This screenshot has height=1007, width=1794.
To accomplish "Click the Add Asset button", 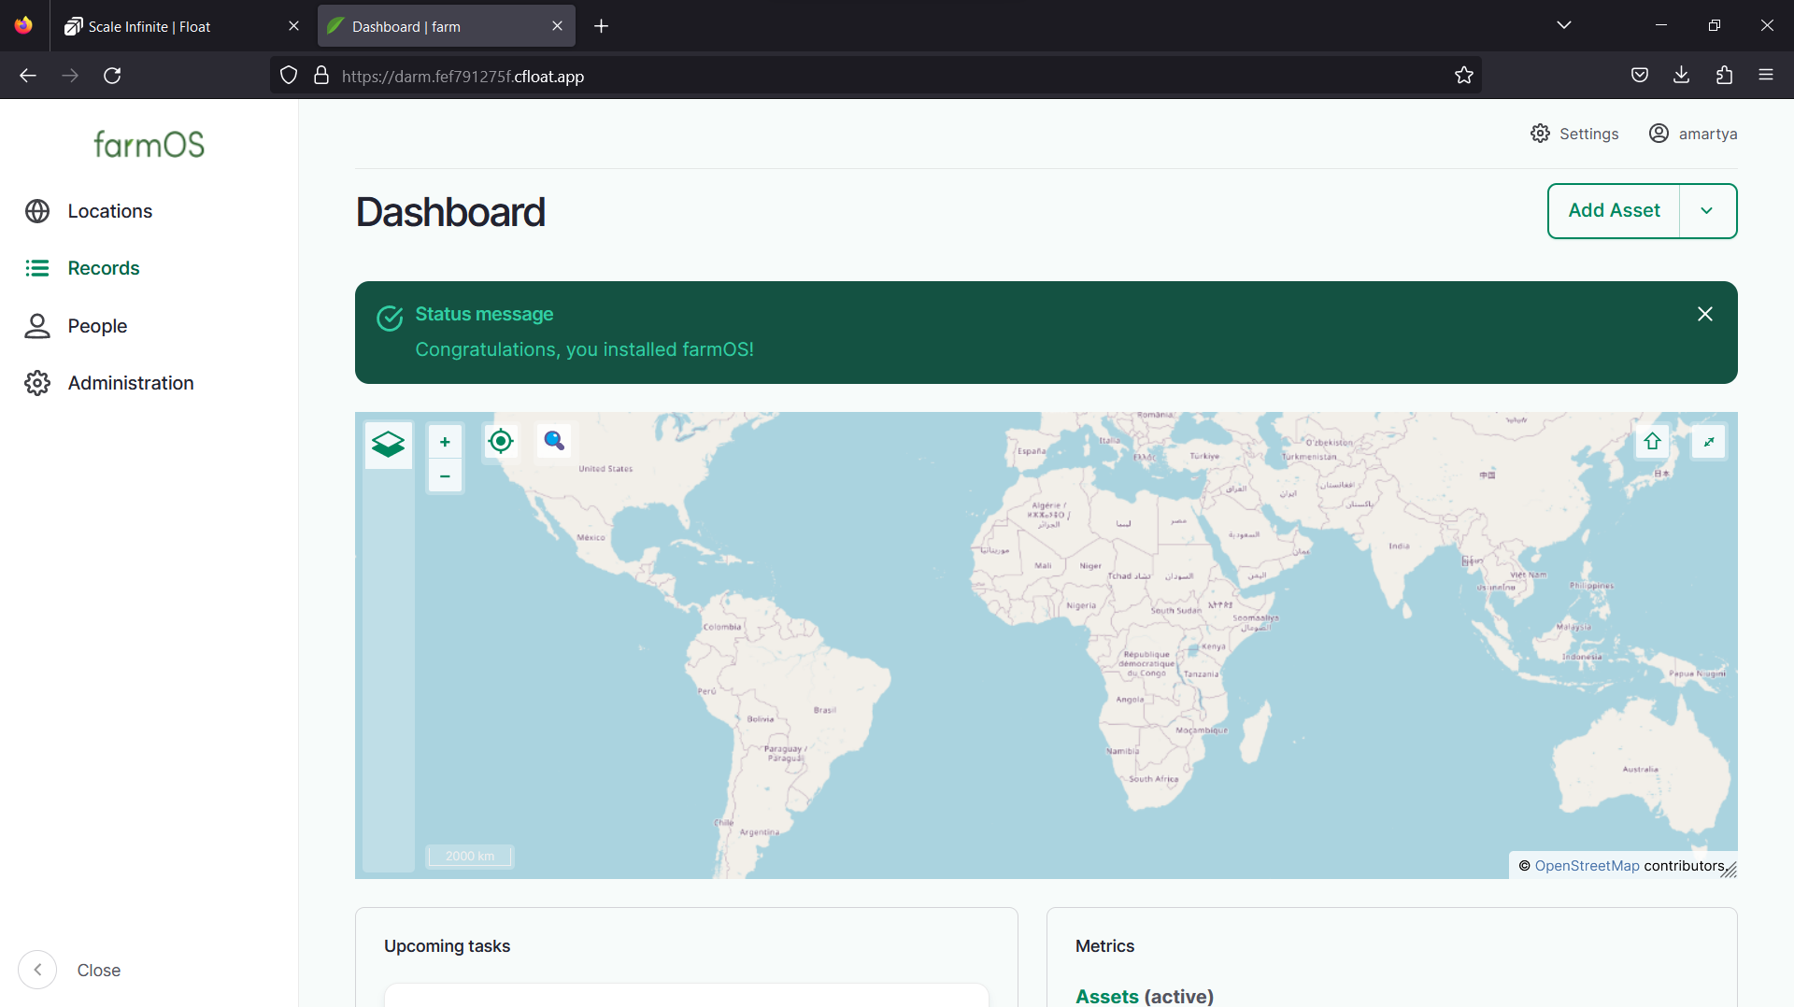I will tap(1614, 211).
